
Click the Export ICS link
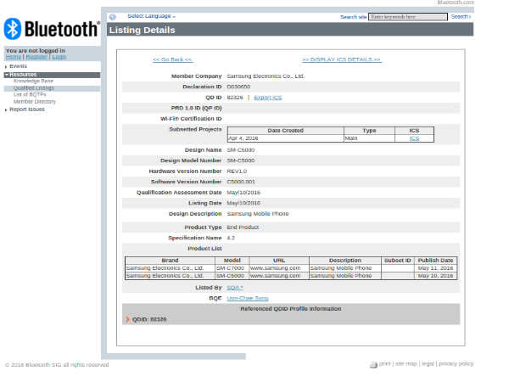(267, 98)
